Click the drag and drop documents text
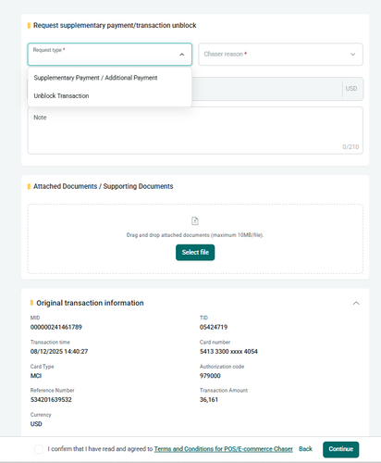 [x=195, y=235]
